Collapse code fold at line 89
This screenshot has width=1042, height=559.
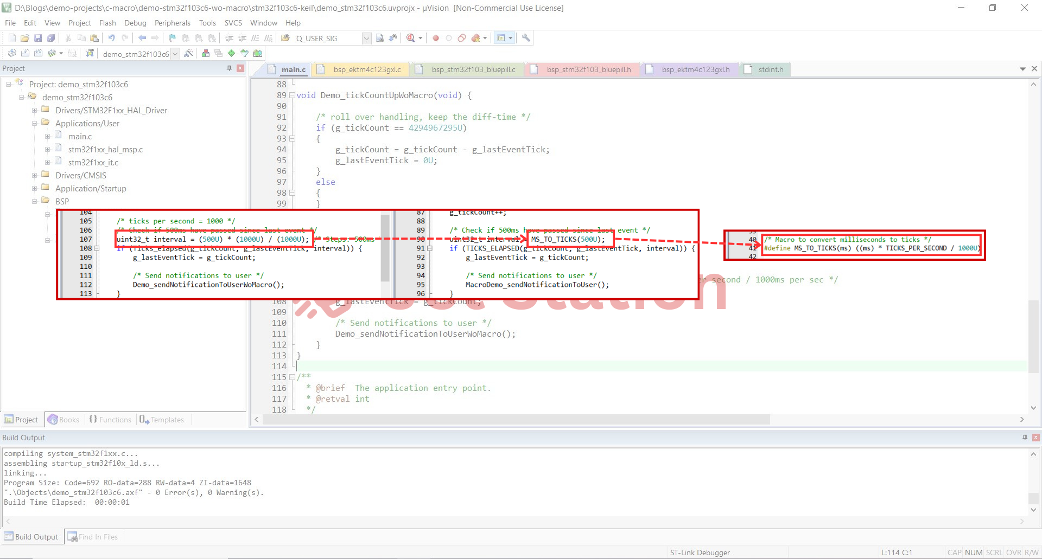click(x=292, y=95)
